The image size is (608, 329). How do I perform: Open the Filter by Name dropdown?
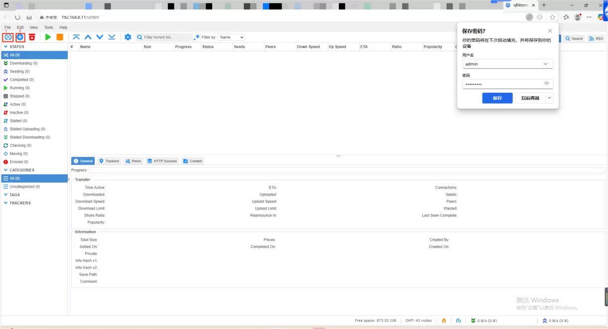click(x=231, y=37)
